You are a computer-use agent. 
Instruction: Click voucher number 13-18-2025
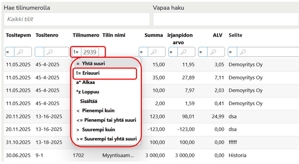pos(49,143)
